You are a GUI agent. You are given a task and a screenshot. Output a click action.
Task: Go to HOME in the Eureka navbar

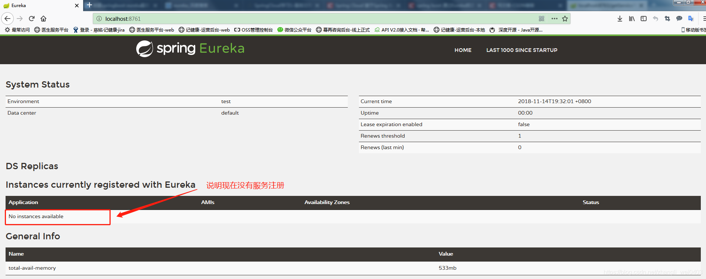click(x=463, y=50)
